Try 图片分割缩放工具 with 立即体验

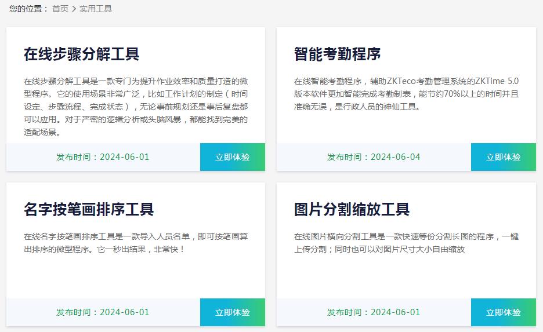coord(503,312)
